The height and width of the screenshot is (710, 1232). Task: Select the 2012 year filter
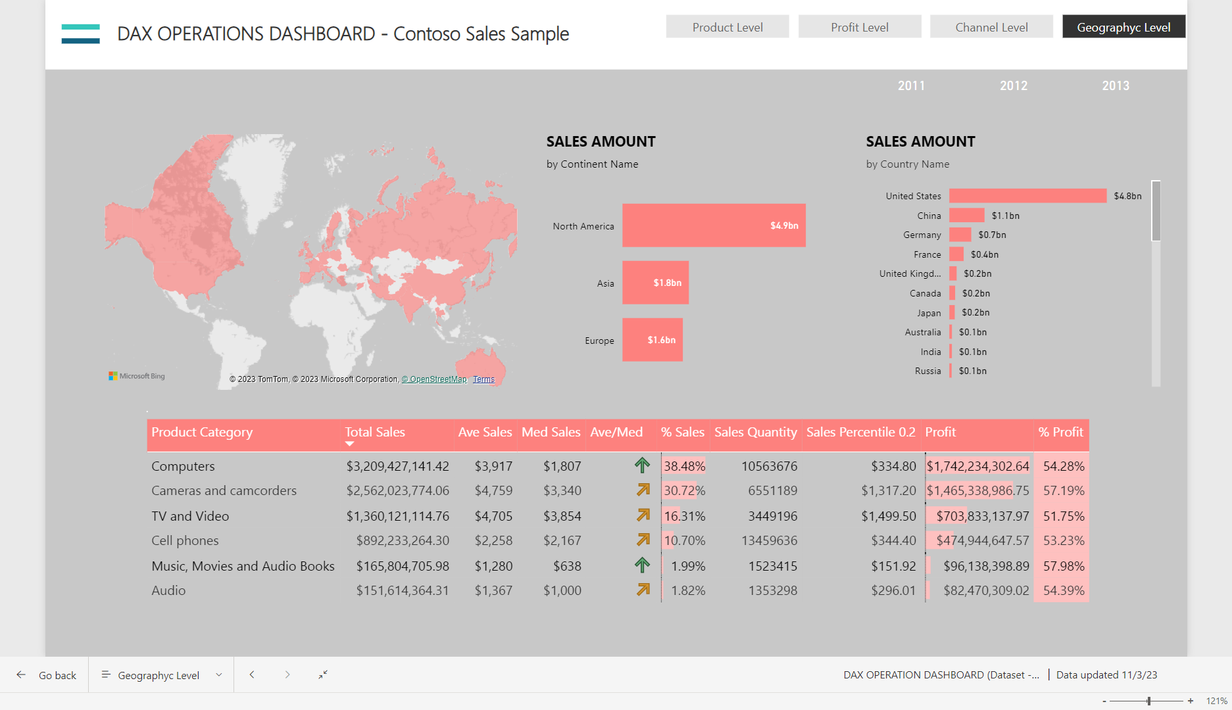click(x=1013, y=85)
